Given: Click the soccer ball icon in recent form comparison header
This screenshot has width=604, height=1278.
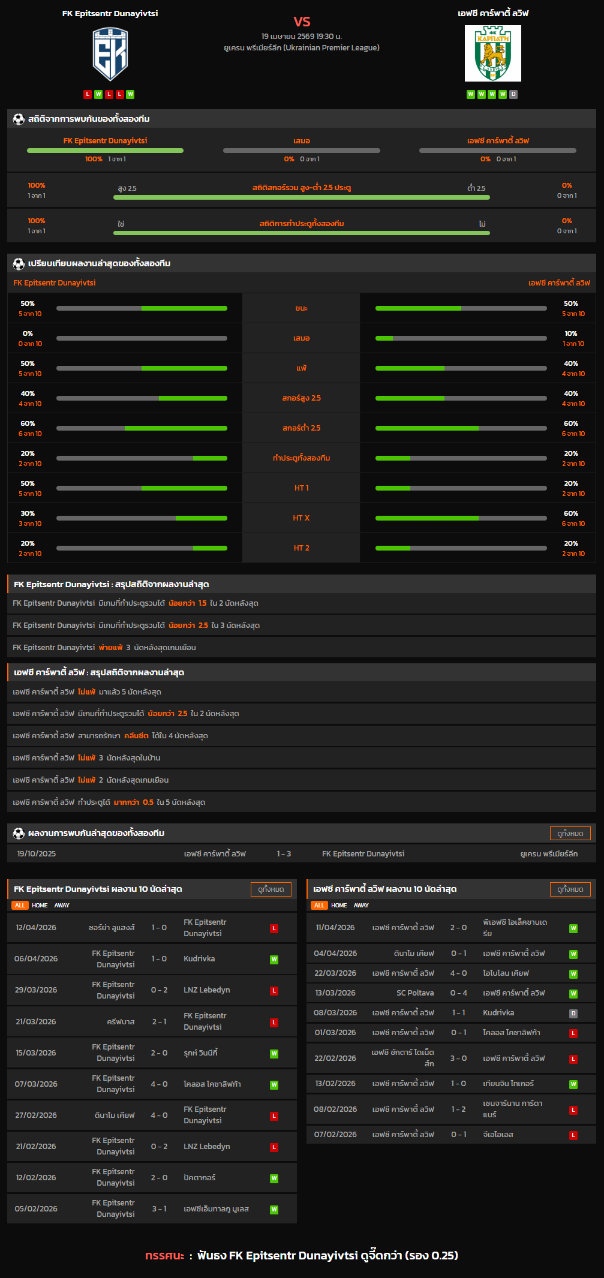Looking at the screenshot, I should coord(19,264).
